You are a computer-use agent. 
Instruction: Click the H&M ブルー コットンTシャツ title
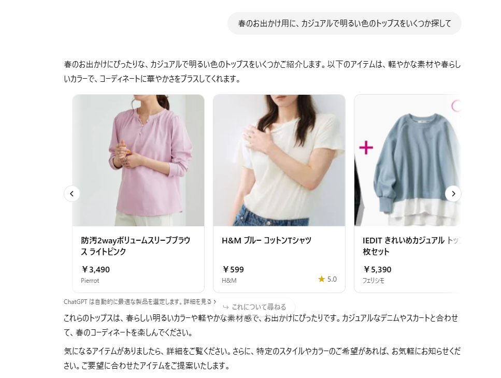(266, 240)
